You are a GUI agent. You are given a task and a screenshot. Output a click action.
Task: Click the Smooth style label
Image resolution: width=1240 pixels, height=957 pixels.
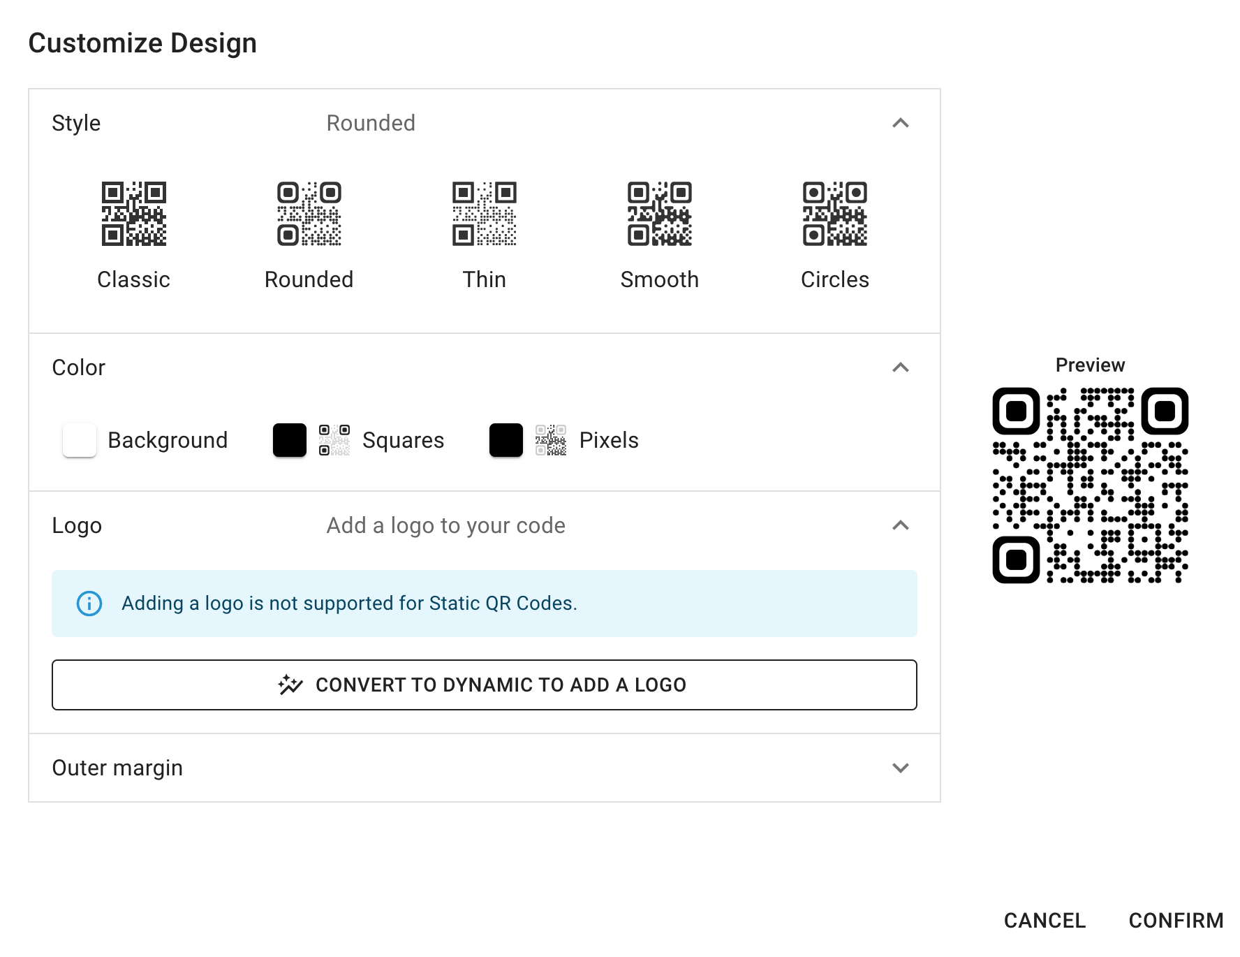pyautogui.click(x=659, y=279)
